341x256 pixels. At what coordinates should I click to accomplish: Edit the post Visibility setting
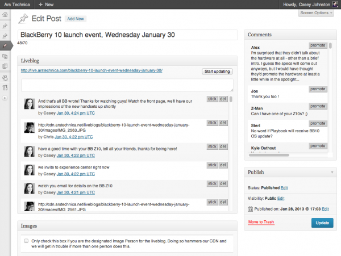(x=281, y=198)
